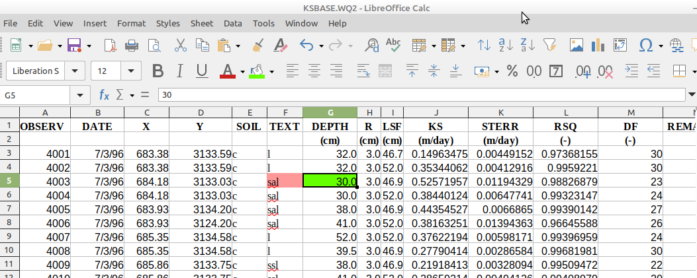Toggle Center Horizontally alignment

click(314, 71)
